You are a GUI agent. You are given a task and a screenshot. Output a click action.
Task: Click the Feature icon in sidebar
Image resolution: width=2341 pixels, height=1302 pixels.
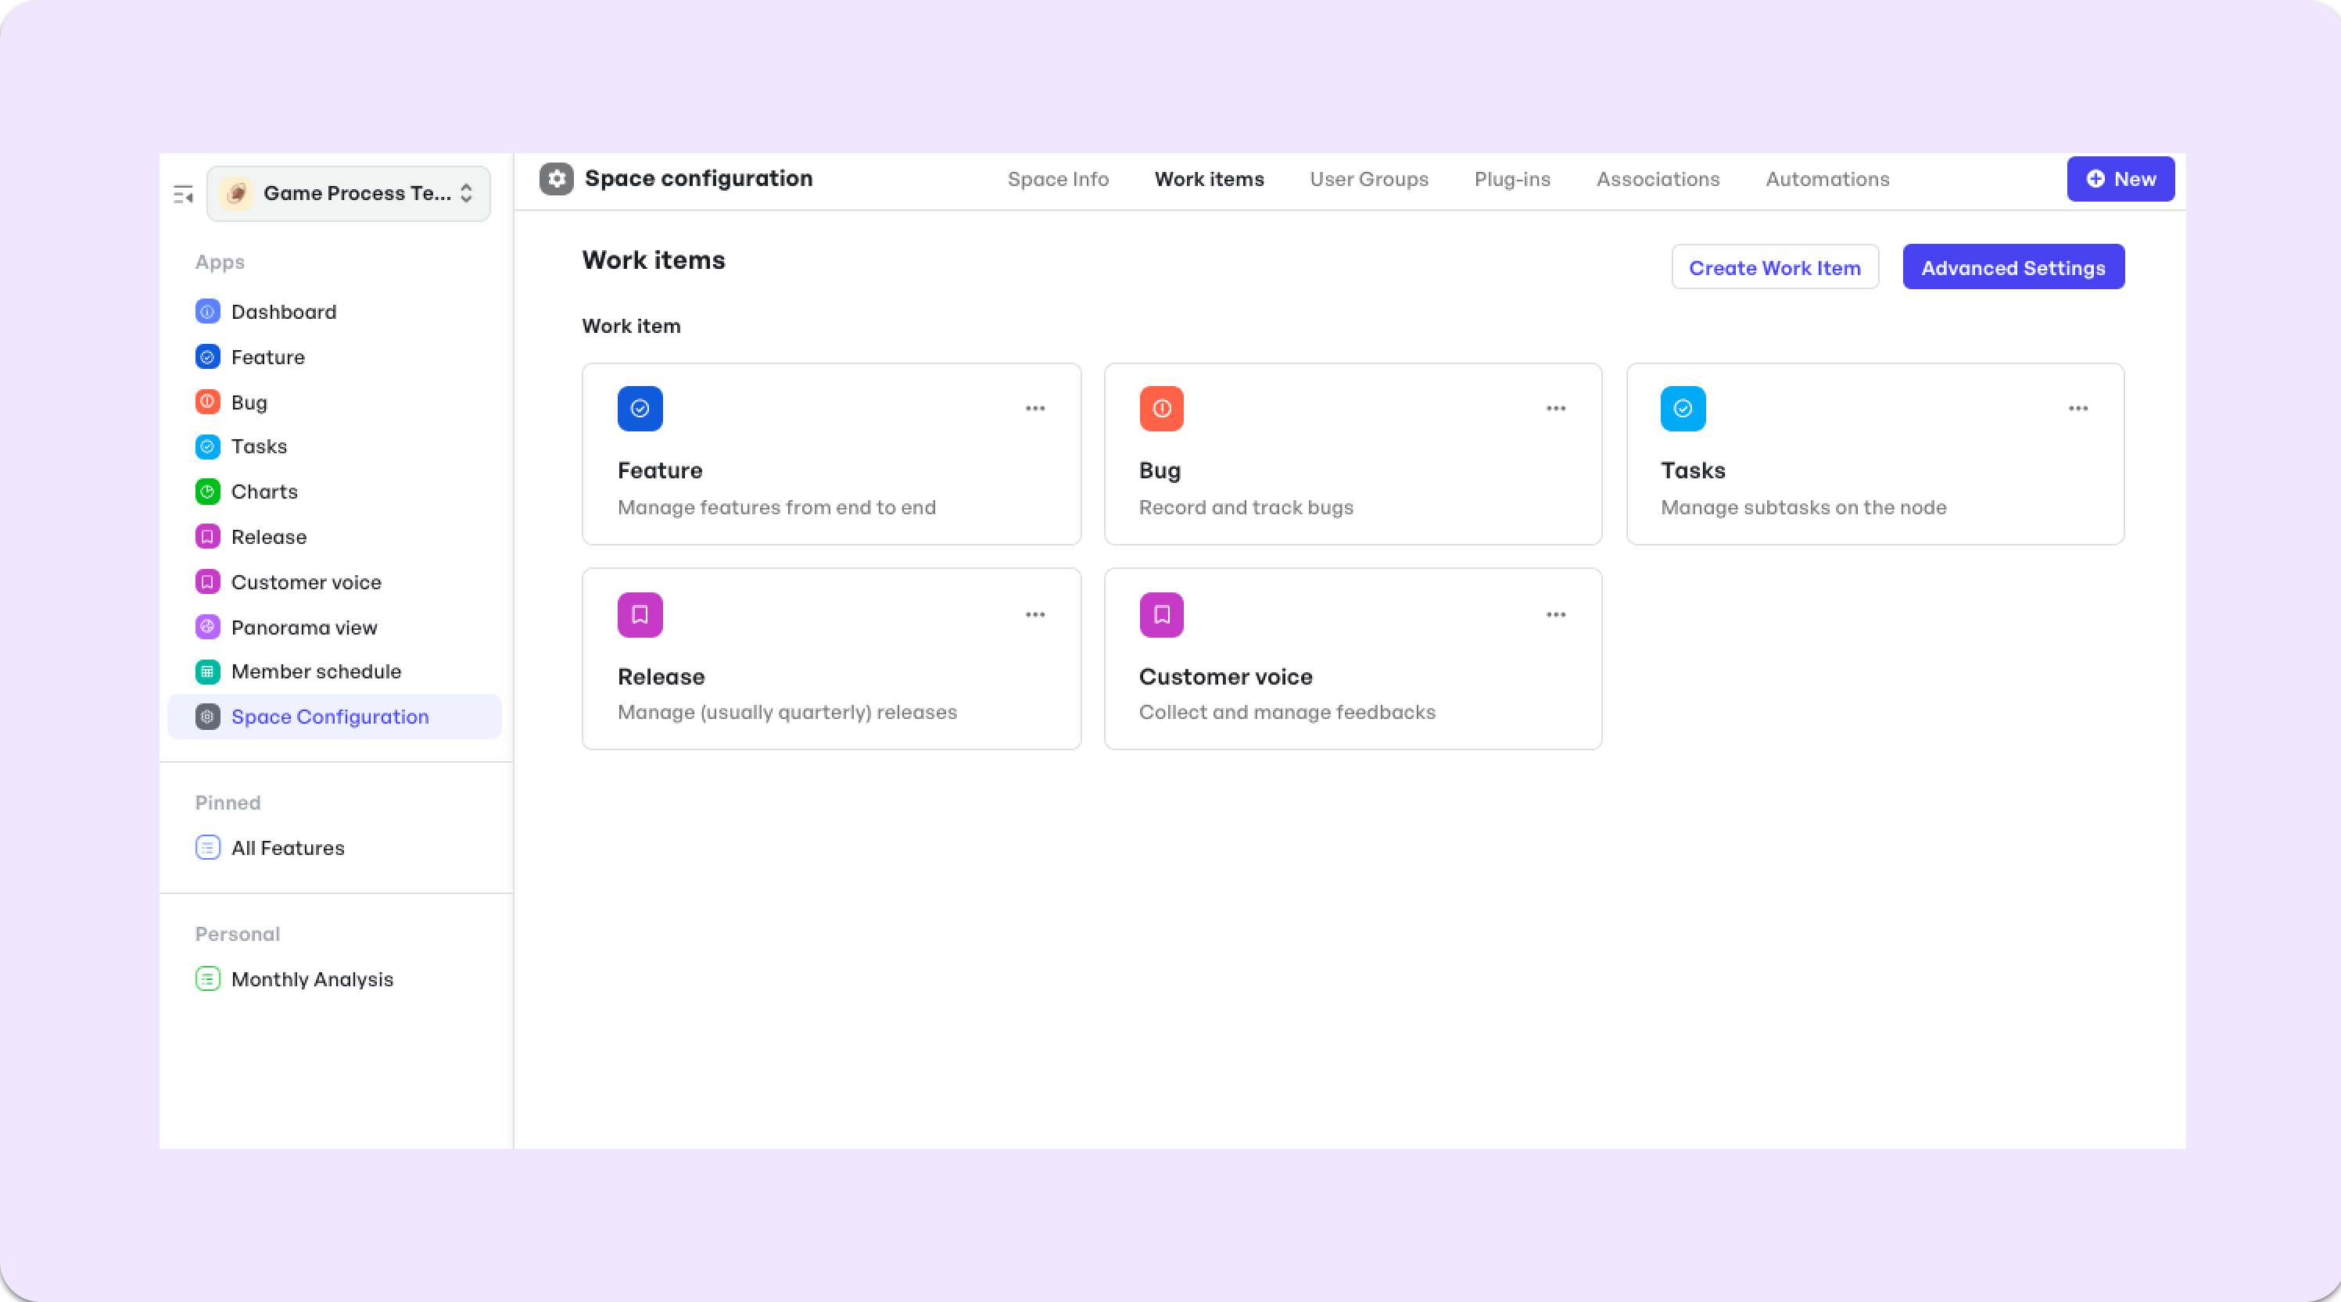207,357
